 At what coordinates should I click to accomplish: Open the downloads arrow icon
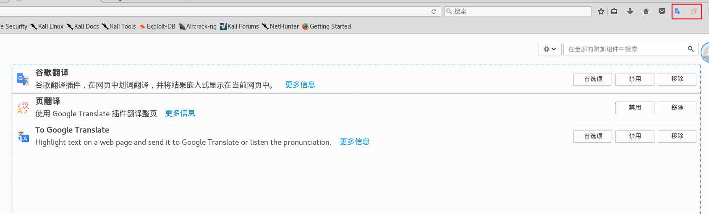point(630,11)
